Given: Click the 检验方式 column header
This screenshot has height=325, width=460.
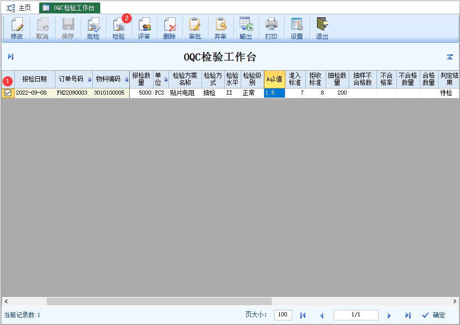Looking at the screenshot, I should coord(213,79).
